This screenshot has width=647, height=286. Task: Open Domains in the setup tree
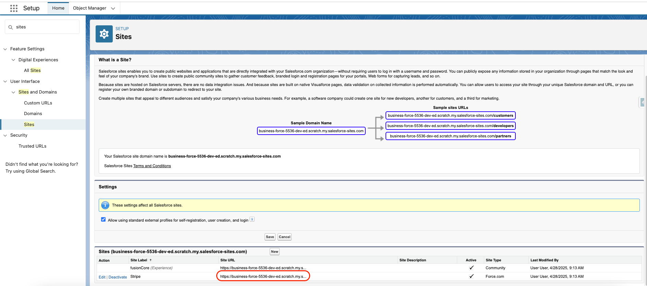point(33,114)
